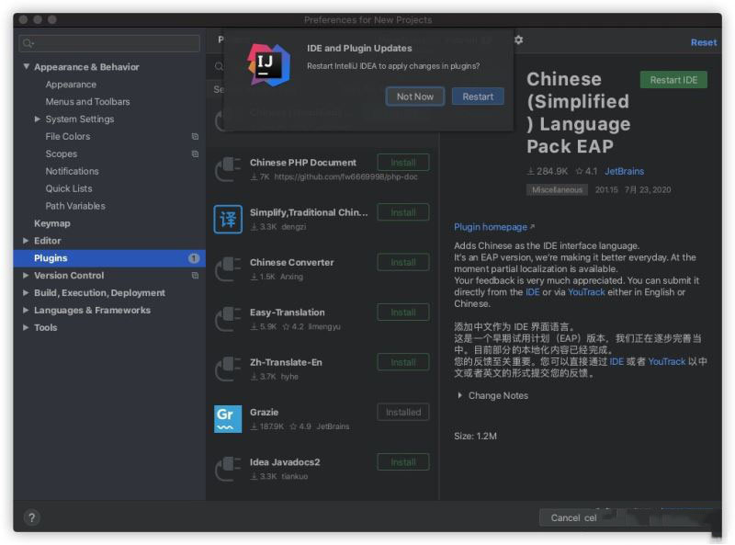Install Idea Javadocs2 plugin

pyautogui.click(x=403, y=462)
